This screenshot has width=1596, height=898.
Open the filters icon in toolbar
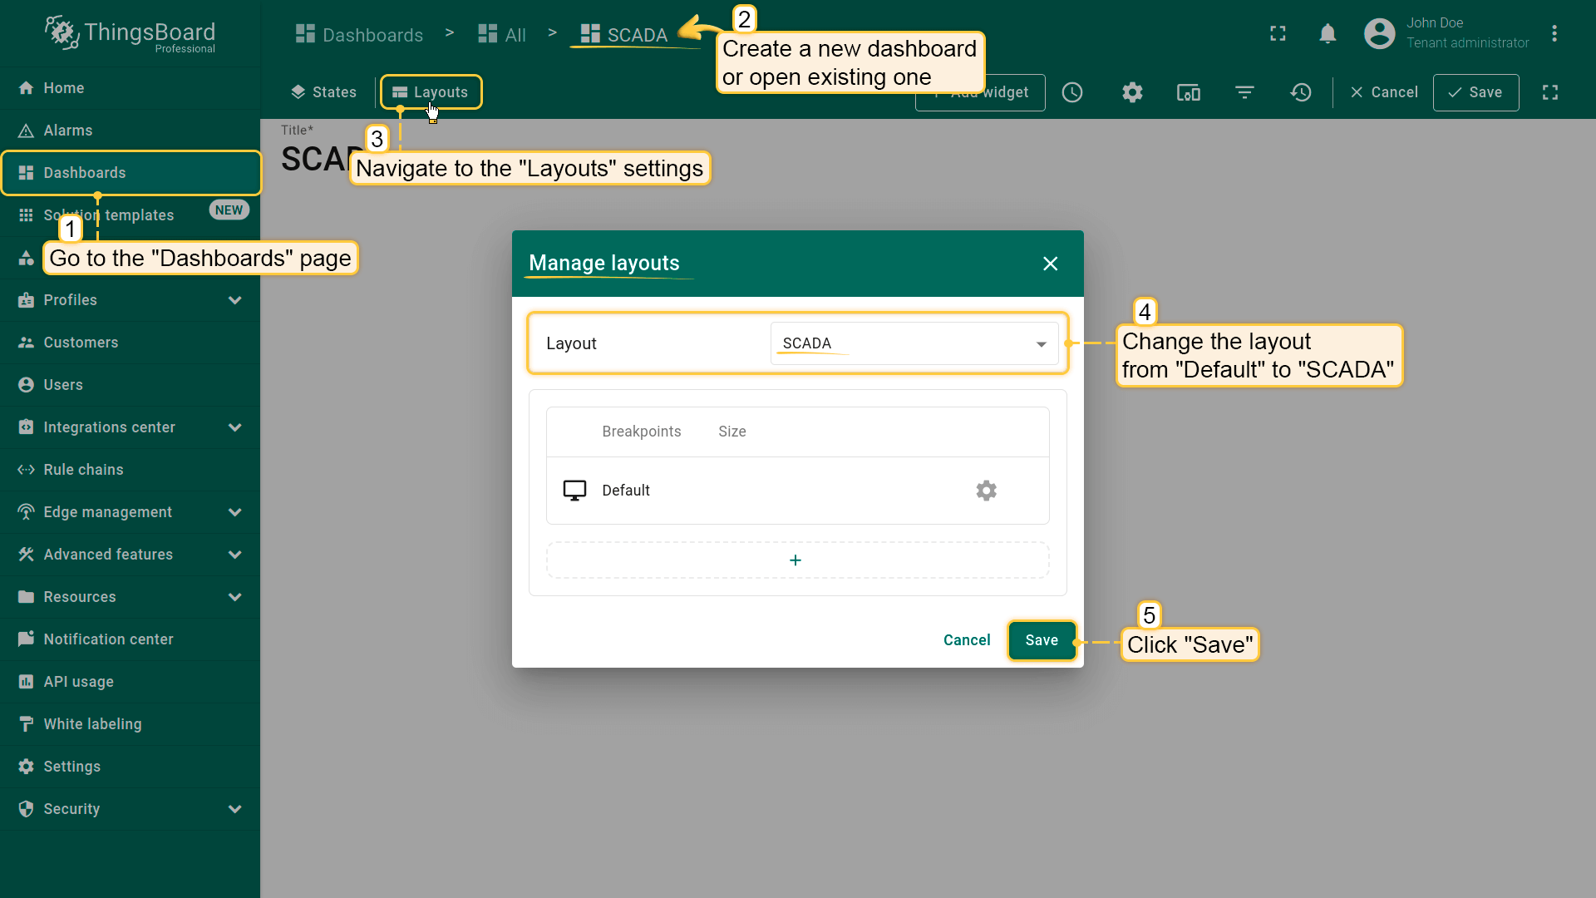point(1244,92)
